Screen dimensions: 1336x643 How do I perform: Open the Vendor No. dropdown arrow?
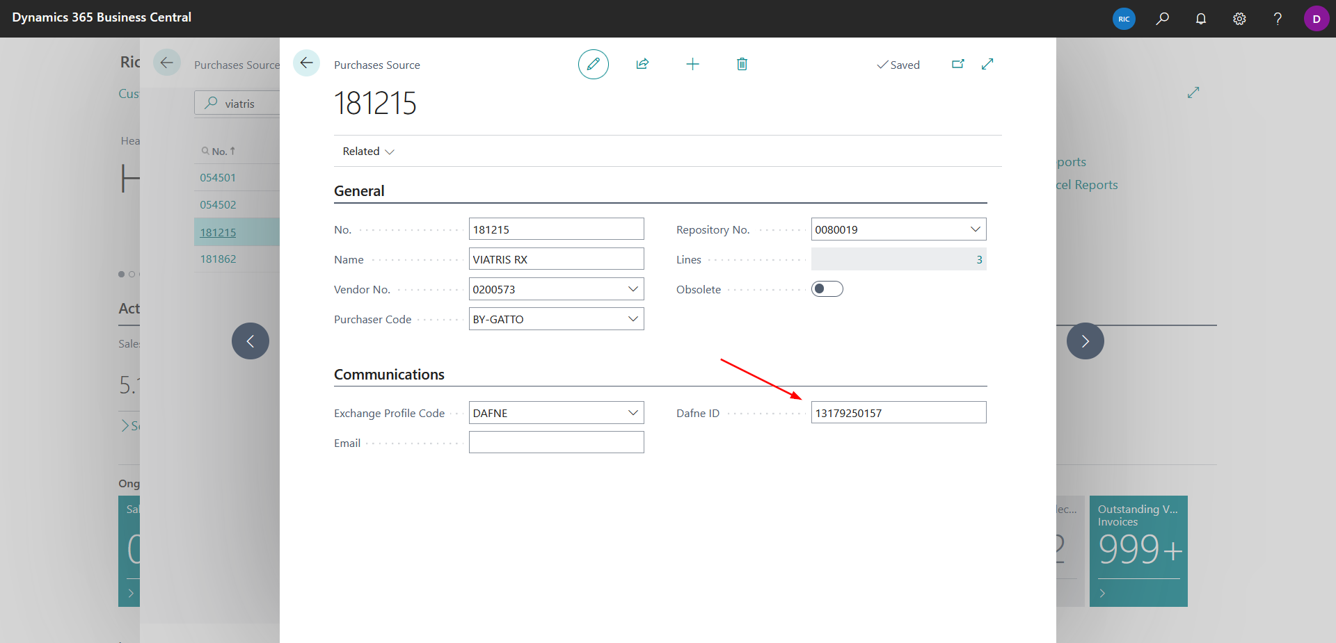click(633, 289)
